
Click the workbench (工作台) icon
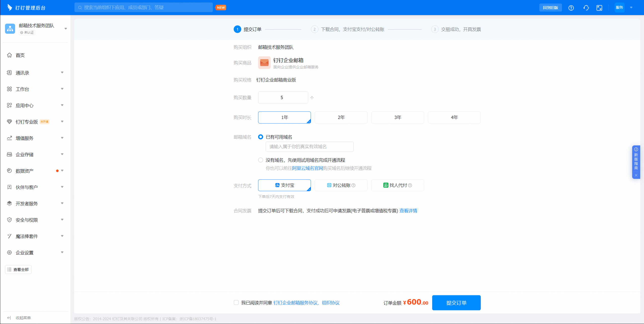click(x=9, y=89)
